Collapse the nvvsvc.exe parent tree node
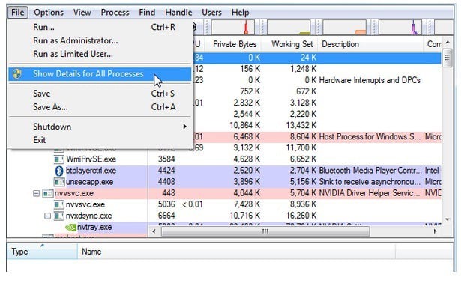The width and height of the screenshot is (461, 283). [x=36, y=193]
